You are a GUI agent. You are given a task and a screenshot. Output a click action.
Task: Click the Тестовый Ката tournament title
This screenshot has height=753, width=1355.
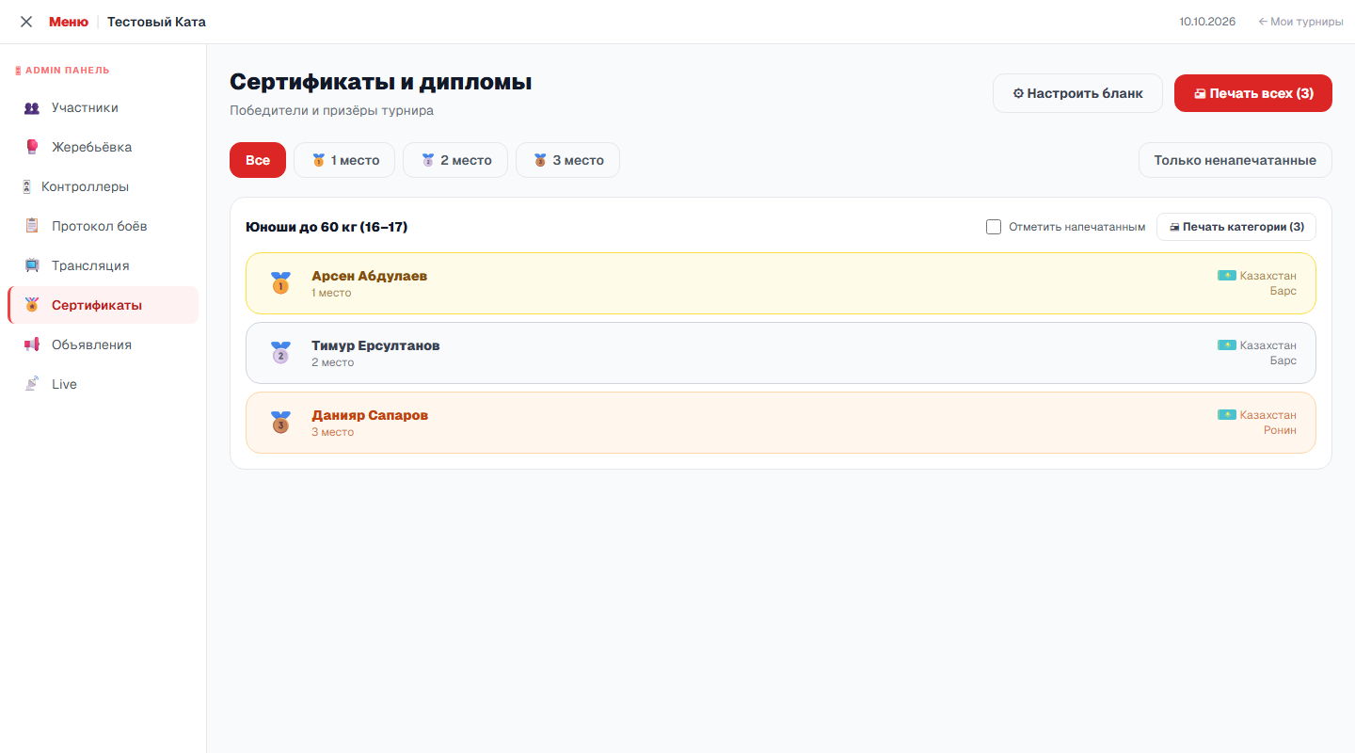pyautogui.click(x=156, y=22)
